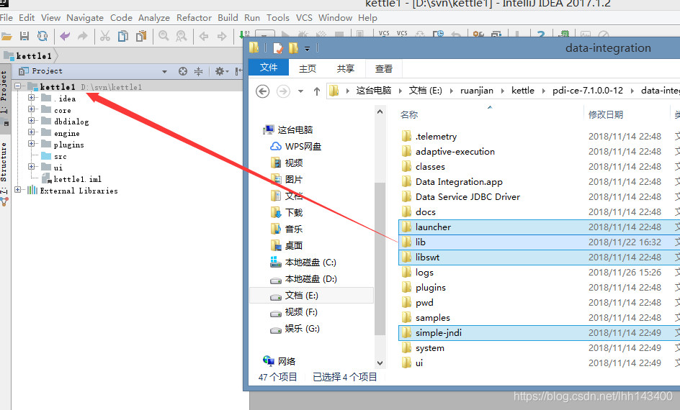Switch to the 主页 ribbon tab
This screenshot has height=410, width=680.
pos(308,68)
